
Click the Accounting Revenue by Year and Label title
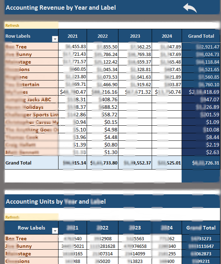pos(61,8)
